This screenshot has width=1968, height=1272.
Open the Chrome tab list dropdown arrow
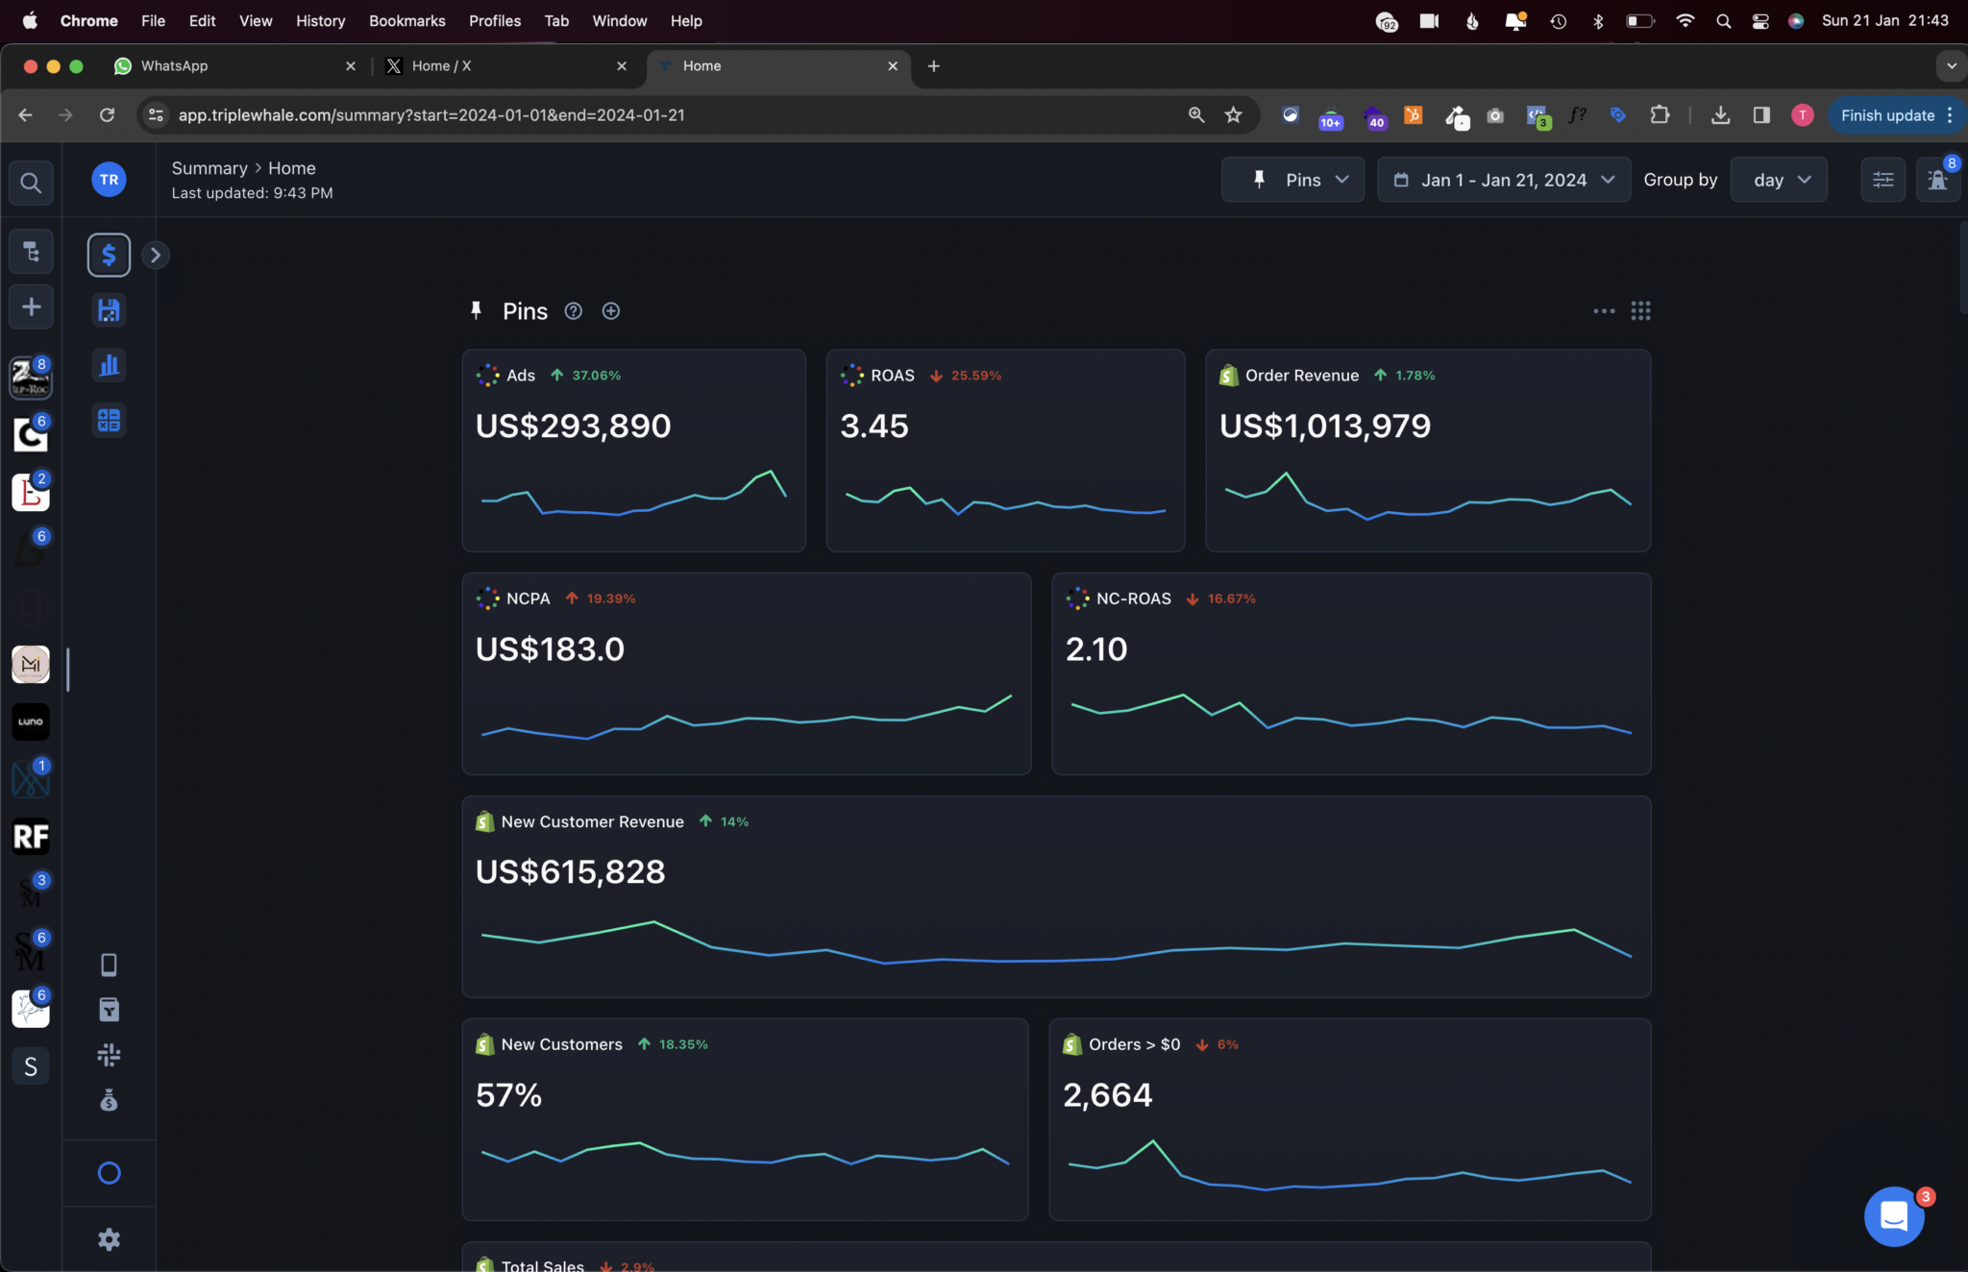[x=1951, y=66]
